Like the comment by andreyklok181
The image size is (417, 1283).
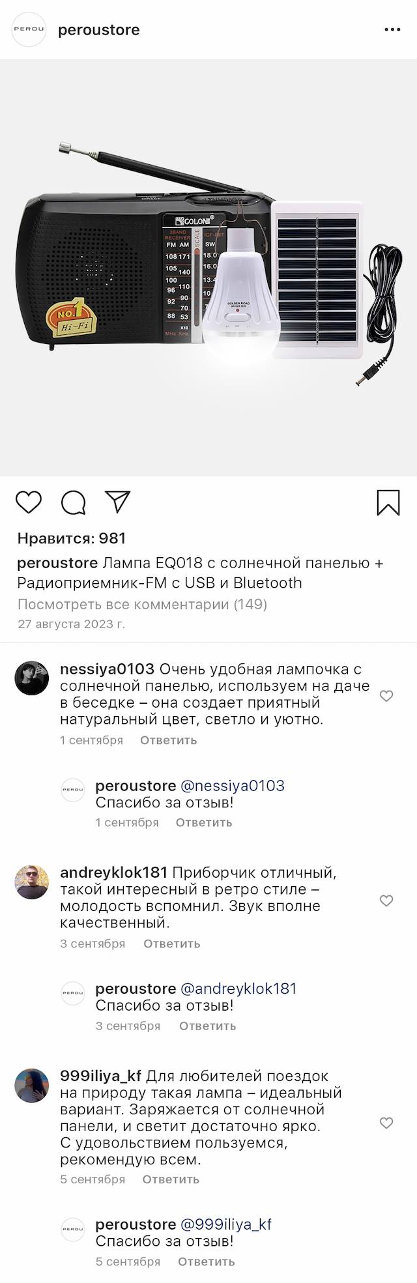386,901
